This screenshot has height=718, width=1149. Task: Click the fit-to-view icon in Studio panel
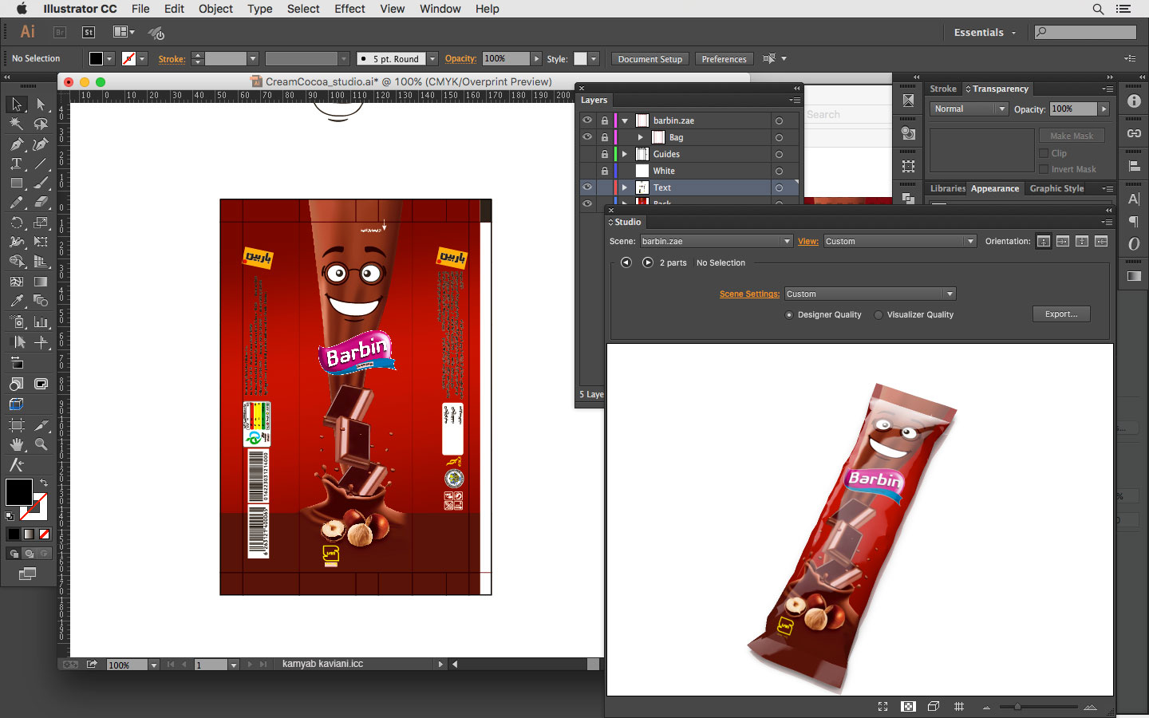click(882, 706)
